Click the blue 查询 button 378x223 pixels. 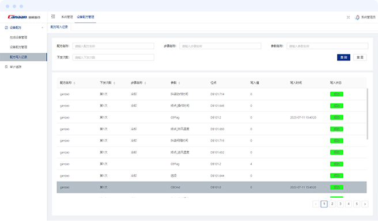pos(343,57)
